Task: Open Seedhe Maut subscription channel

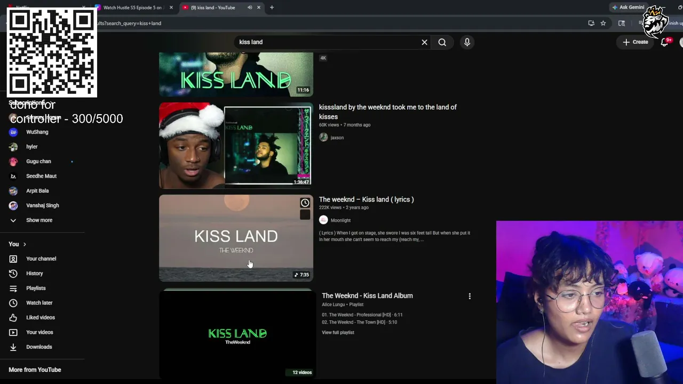Action: 41,176
